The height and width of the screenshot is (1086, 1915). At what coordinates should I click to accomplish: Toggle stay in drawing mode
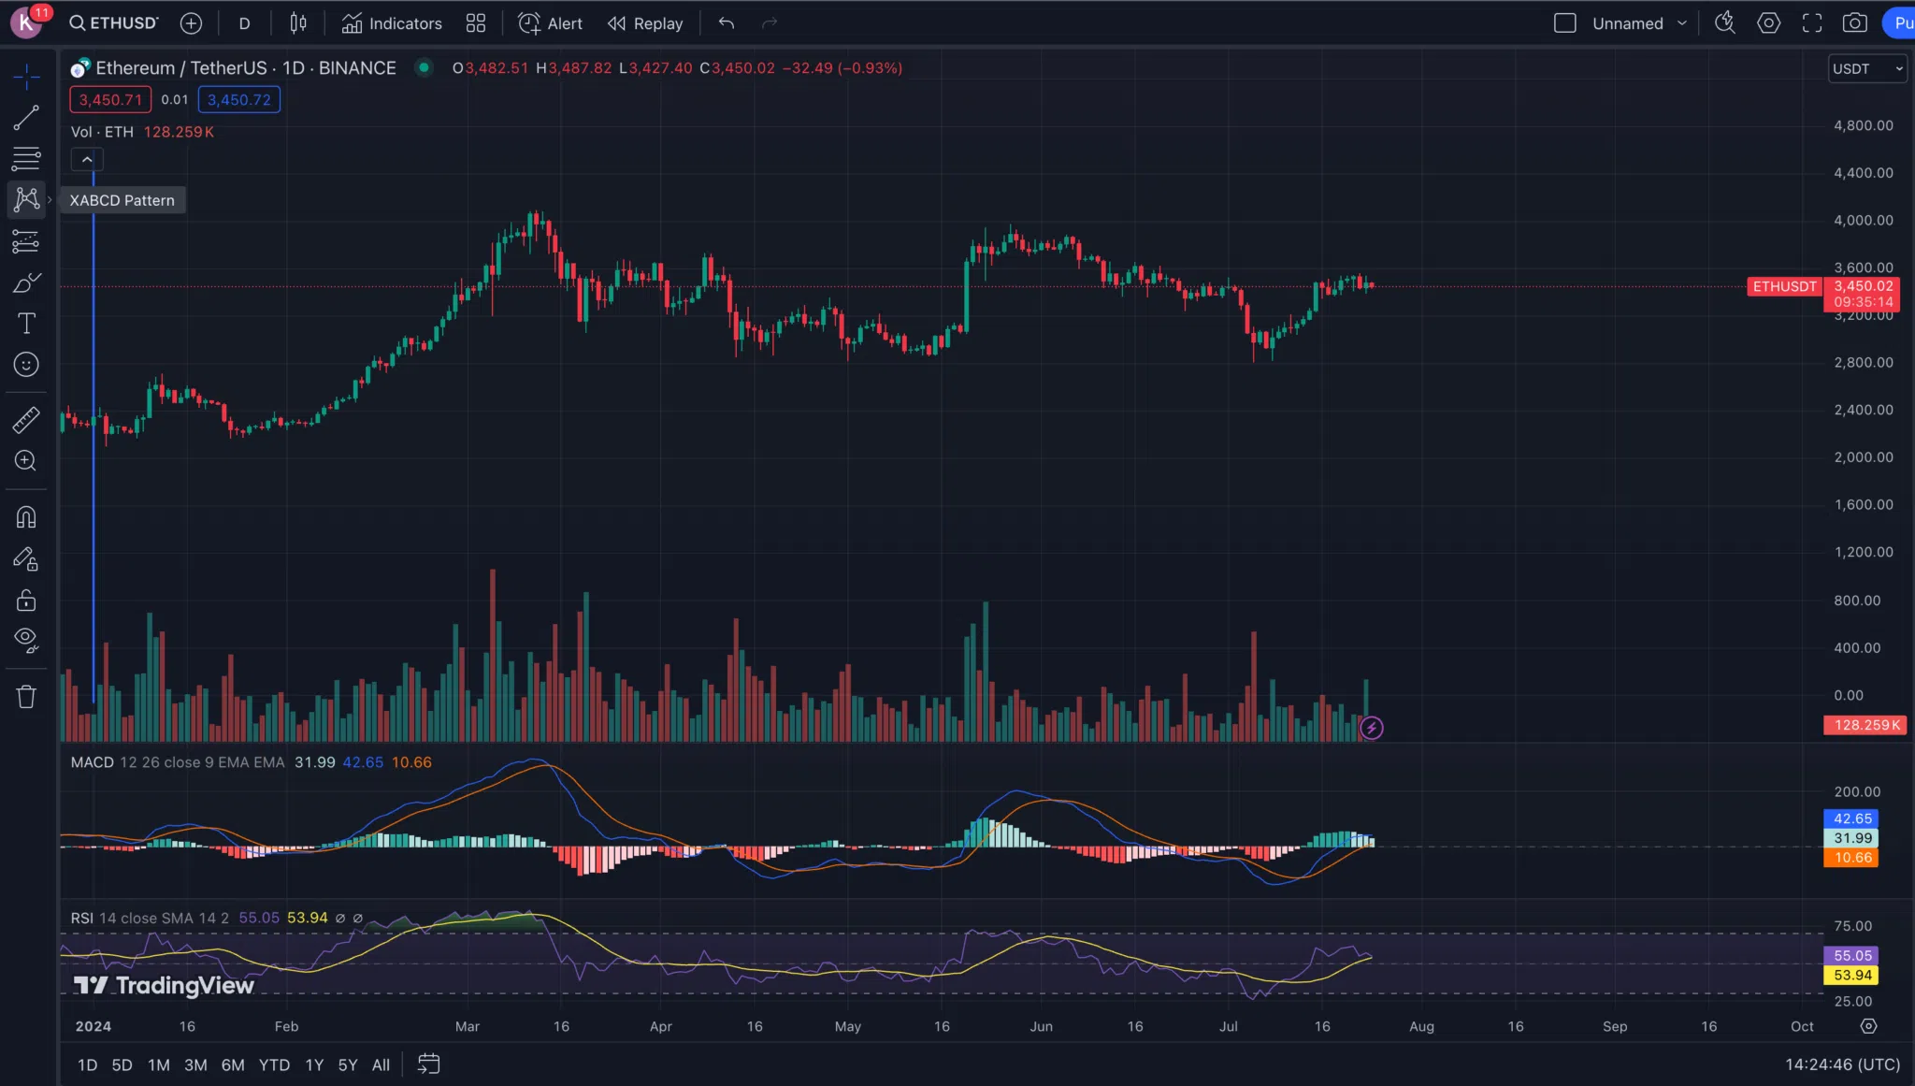pos(26,559)
